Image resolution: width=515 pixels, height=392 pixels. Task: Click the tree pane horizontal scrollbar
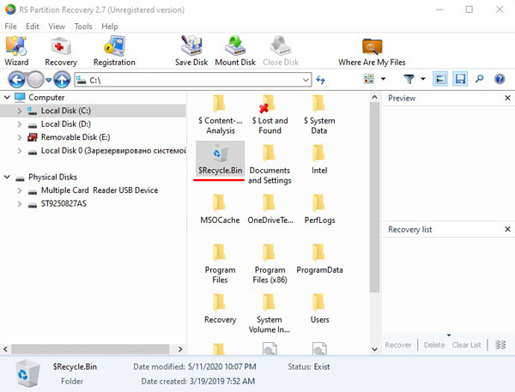pyautogui.click(x=90, y=349)
